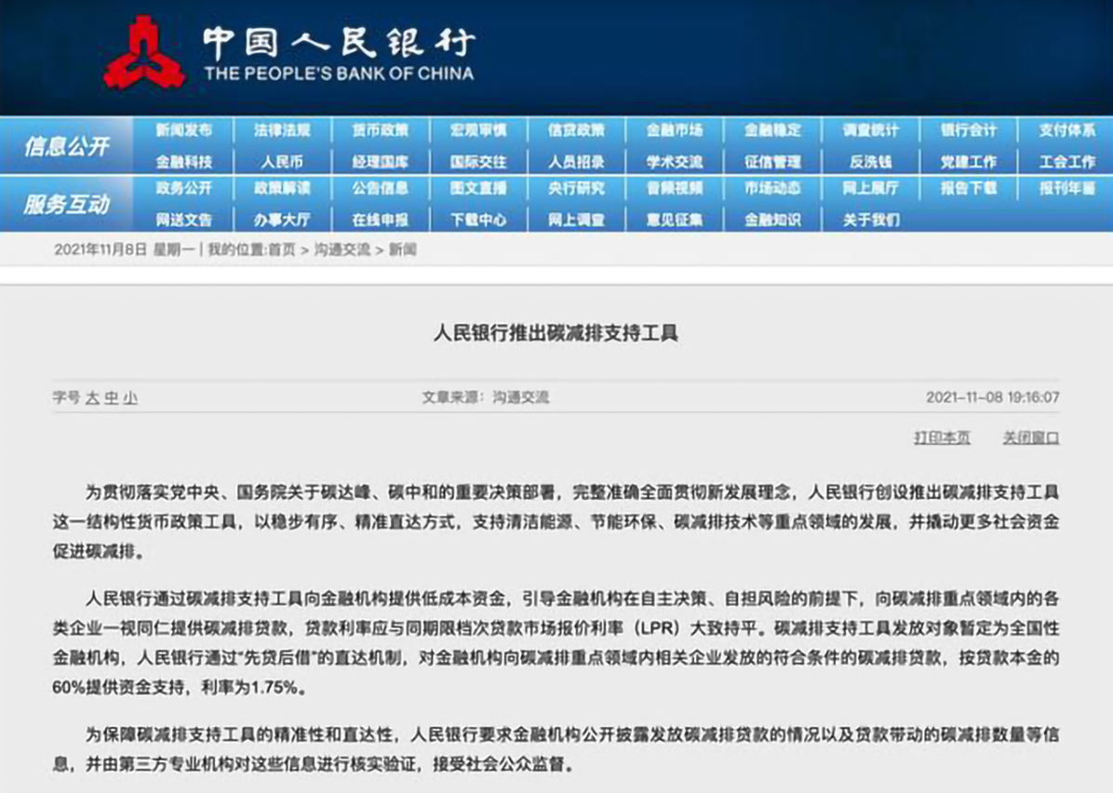The image size is (1113, 793).
Task: Open the 金融市场 section
Action: coord(675,130)
